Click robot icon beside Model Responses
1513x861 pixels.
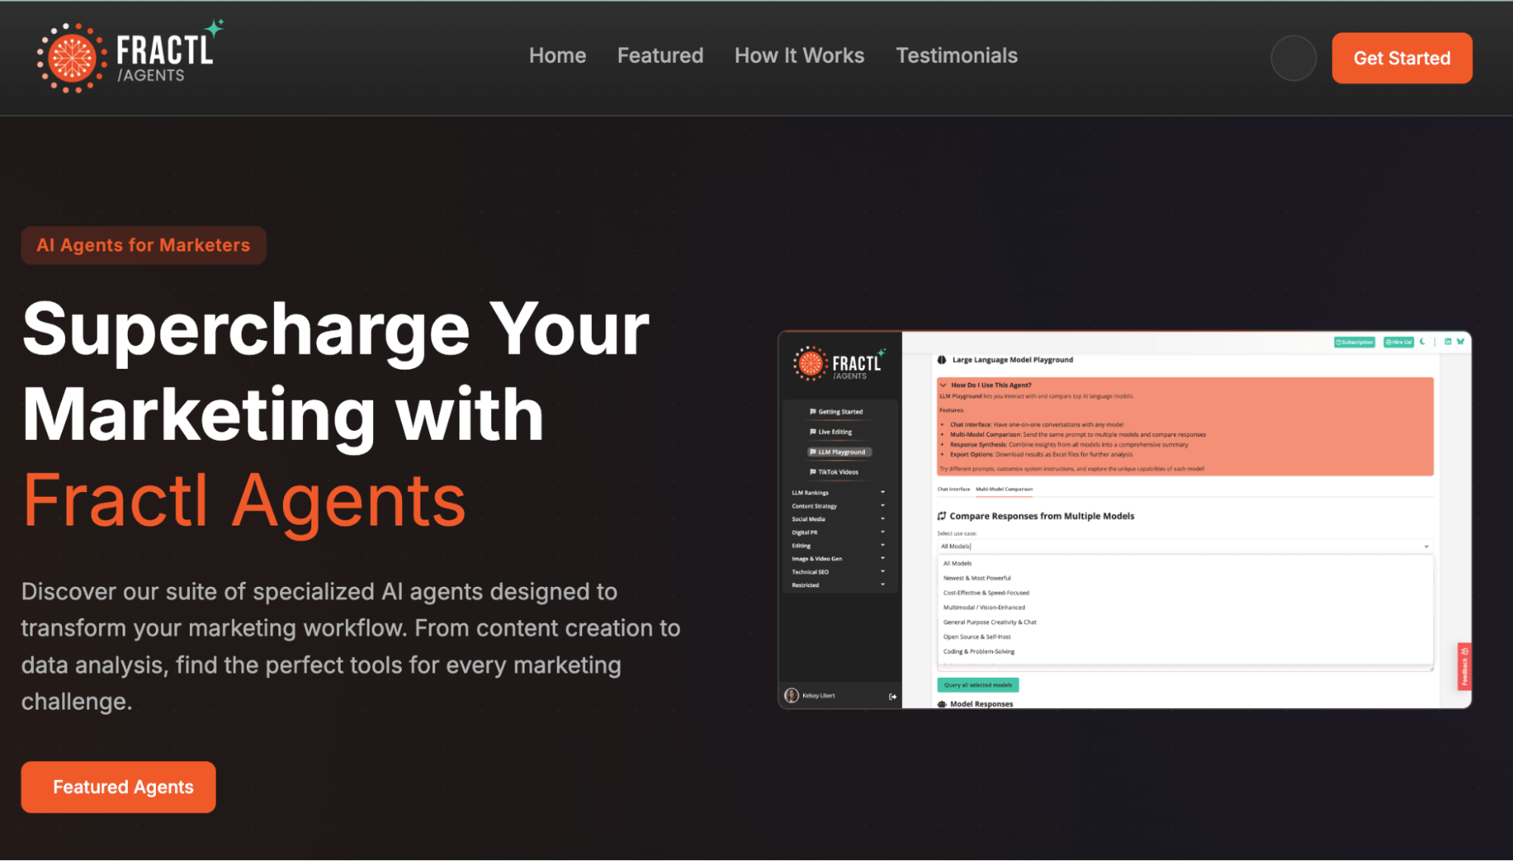(942, 704)
